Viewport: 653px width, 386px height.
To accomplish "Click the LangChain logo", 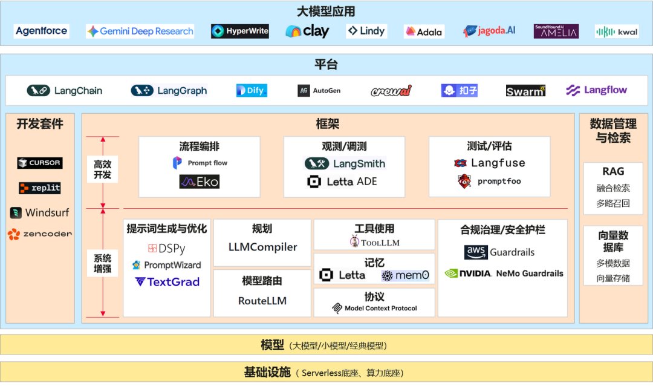I will [x=65, y=91].
